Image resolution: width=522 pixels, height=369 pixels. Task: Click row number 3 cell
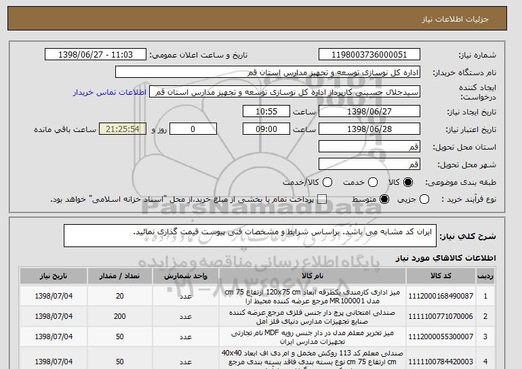pos(485,337)
